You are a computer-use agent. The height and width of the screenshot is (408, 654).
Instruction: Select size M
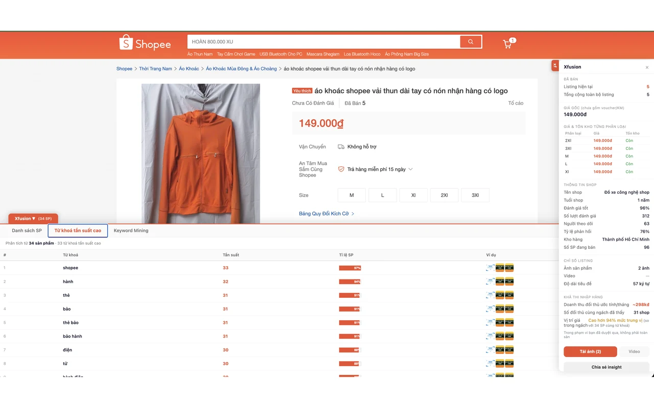pyautogui.click(x=352, y=195)
